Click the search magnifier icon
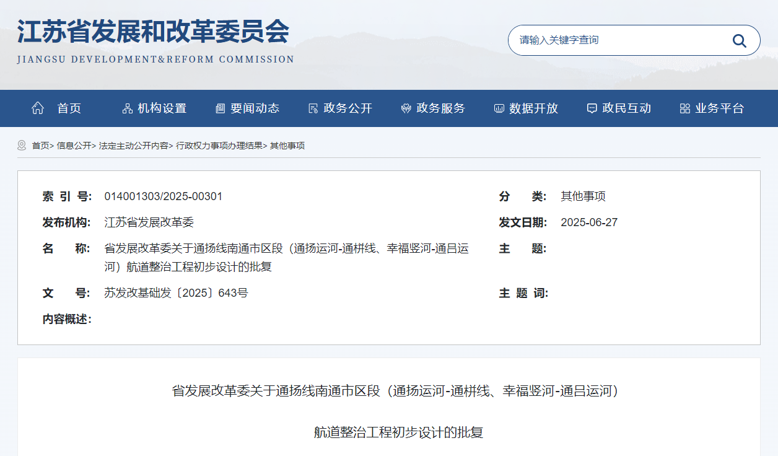Screen dimensions: 778x456 click(739, 40)
